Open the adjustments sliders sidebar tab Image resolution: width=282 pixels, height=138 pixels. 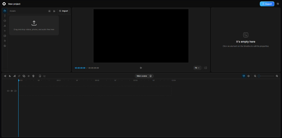pyautogui.click(x=5, y=41)
